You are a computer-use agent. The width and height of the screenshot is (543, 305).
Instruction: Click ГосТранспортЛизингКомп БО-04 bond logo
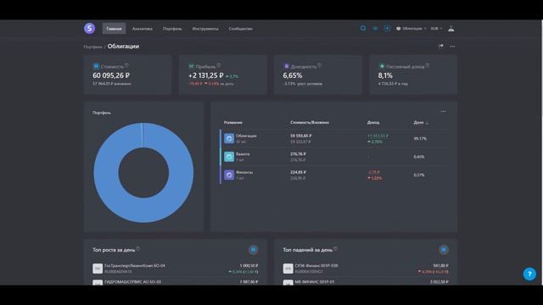[x=98, y=269]
